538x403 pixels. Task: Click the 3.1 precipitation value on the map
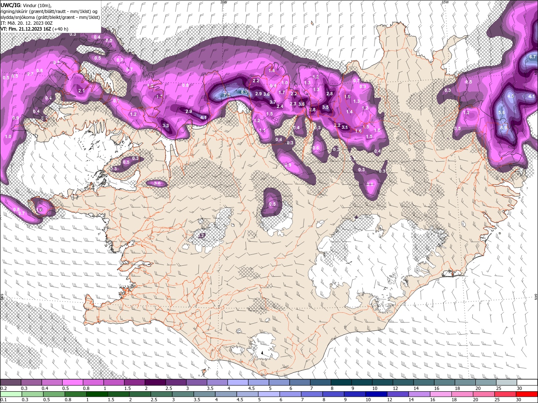click(x=345, y=127)
